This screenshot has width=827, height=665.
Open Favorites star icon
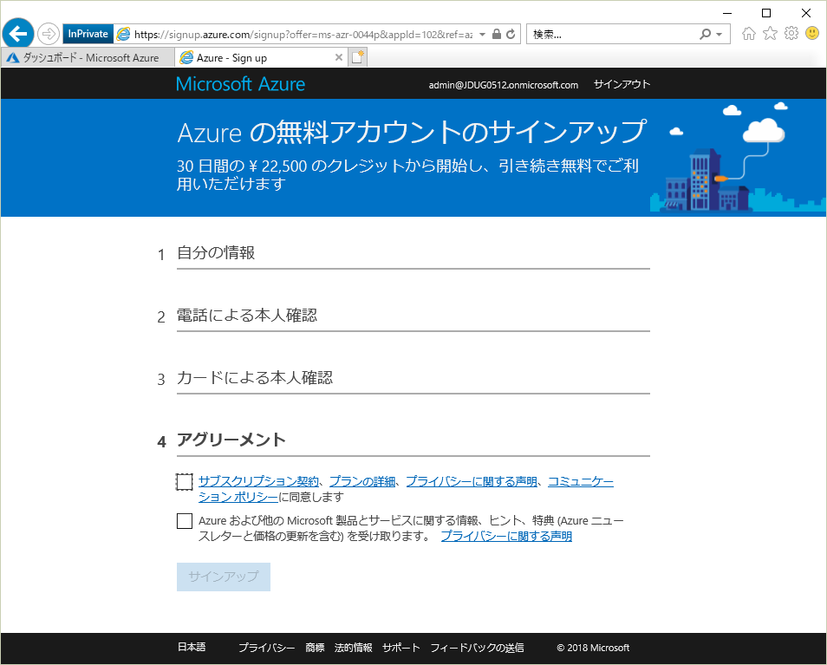click(770, 34)
